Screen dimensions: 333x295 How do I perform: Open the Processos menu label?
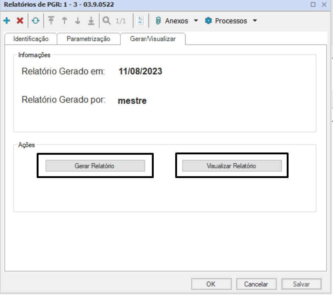click(x=231, y=21)
